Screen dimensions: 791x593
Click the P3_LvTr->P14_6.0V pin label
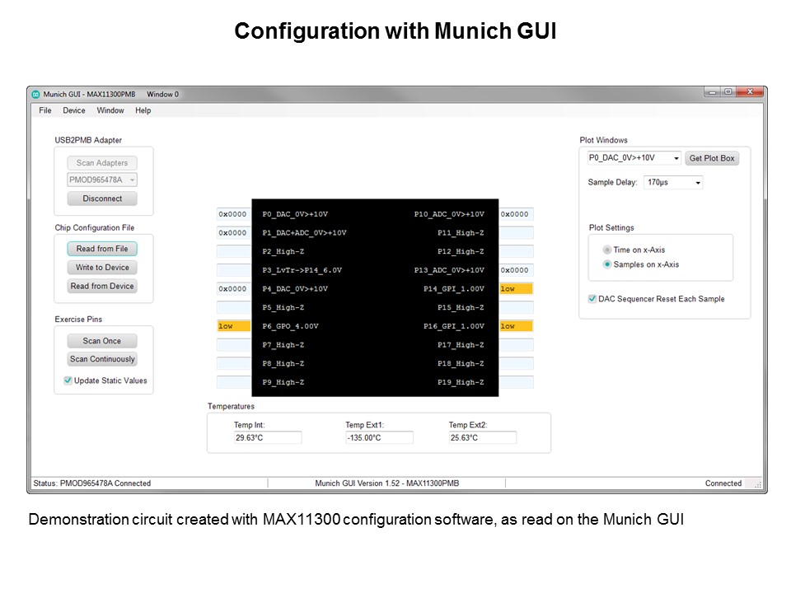[302, 270]
